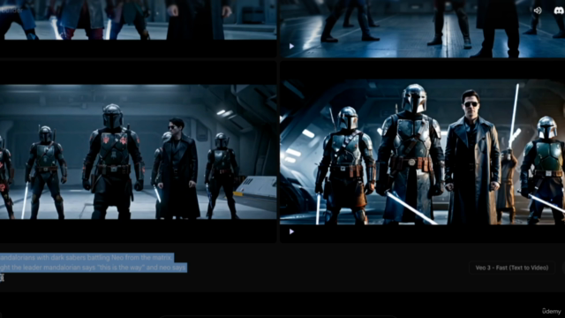
Task: Play the upper-right video of walking legs
Action: pos(291,46)
